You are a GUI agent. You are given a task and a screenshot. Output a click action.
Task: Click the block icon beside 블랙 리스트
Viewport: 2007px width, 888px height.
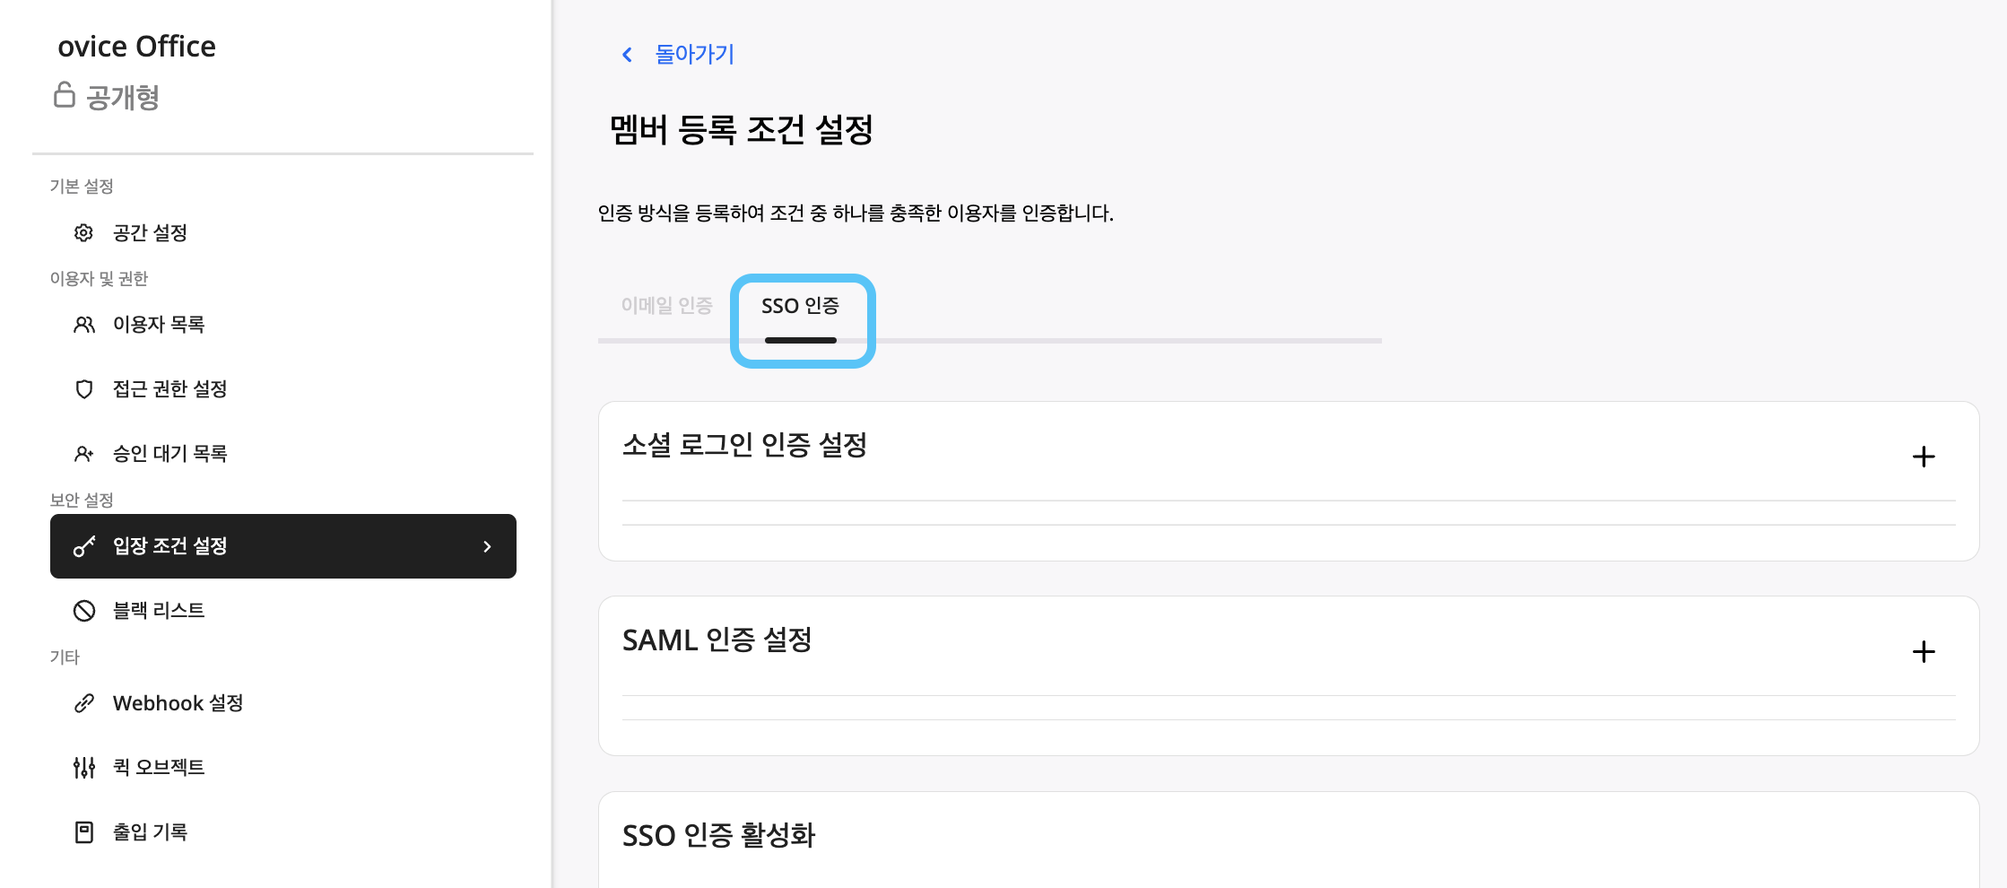83,611
